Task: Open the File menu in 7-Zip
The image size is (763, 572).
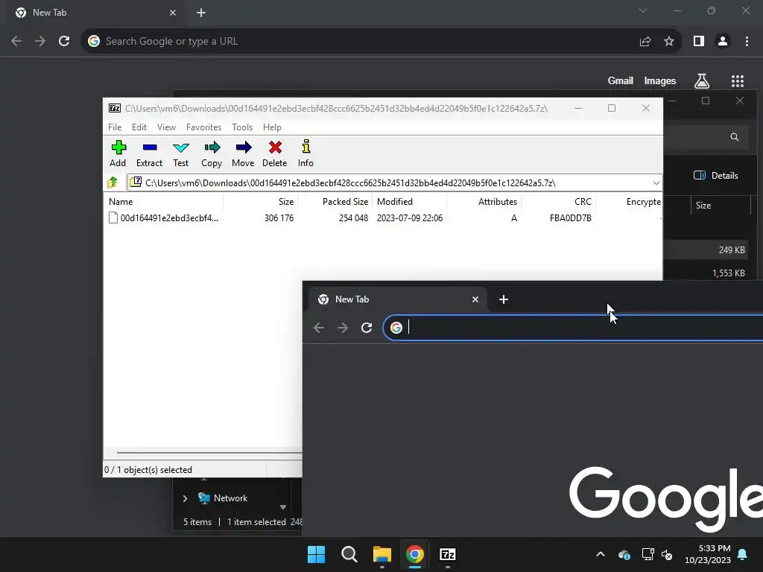Action: 115,127
